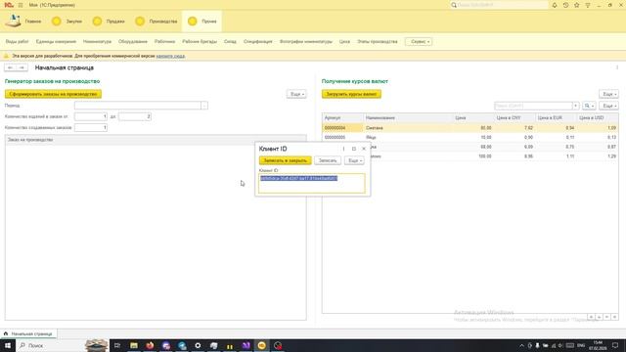
Task: Switch to Начальная страница bottom tab
Action: 28,333
